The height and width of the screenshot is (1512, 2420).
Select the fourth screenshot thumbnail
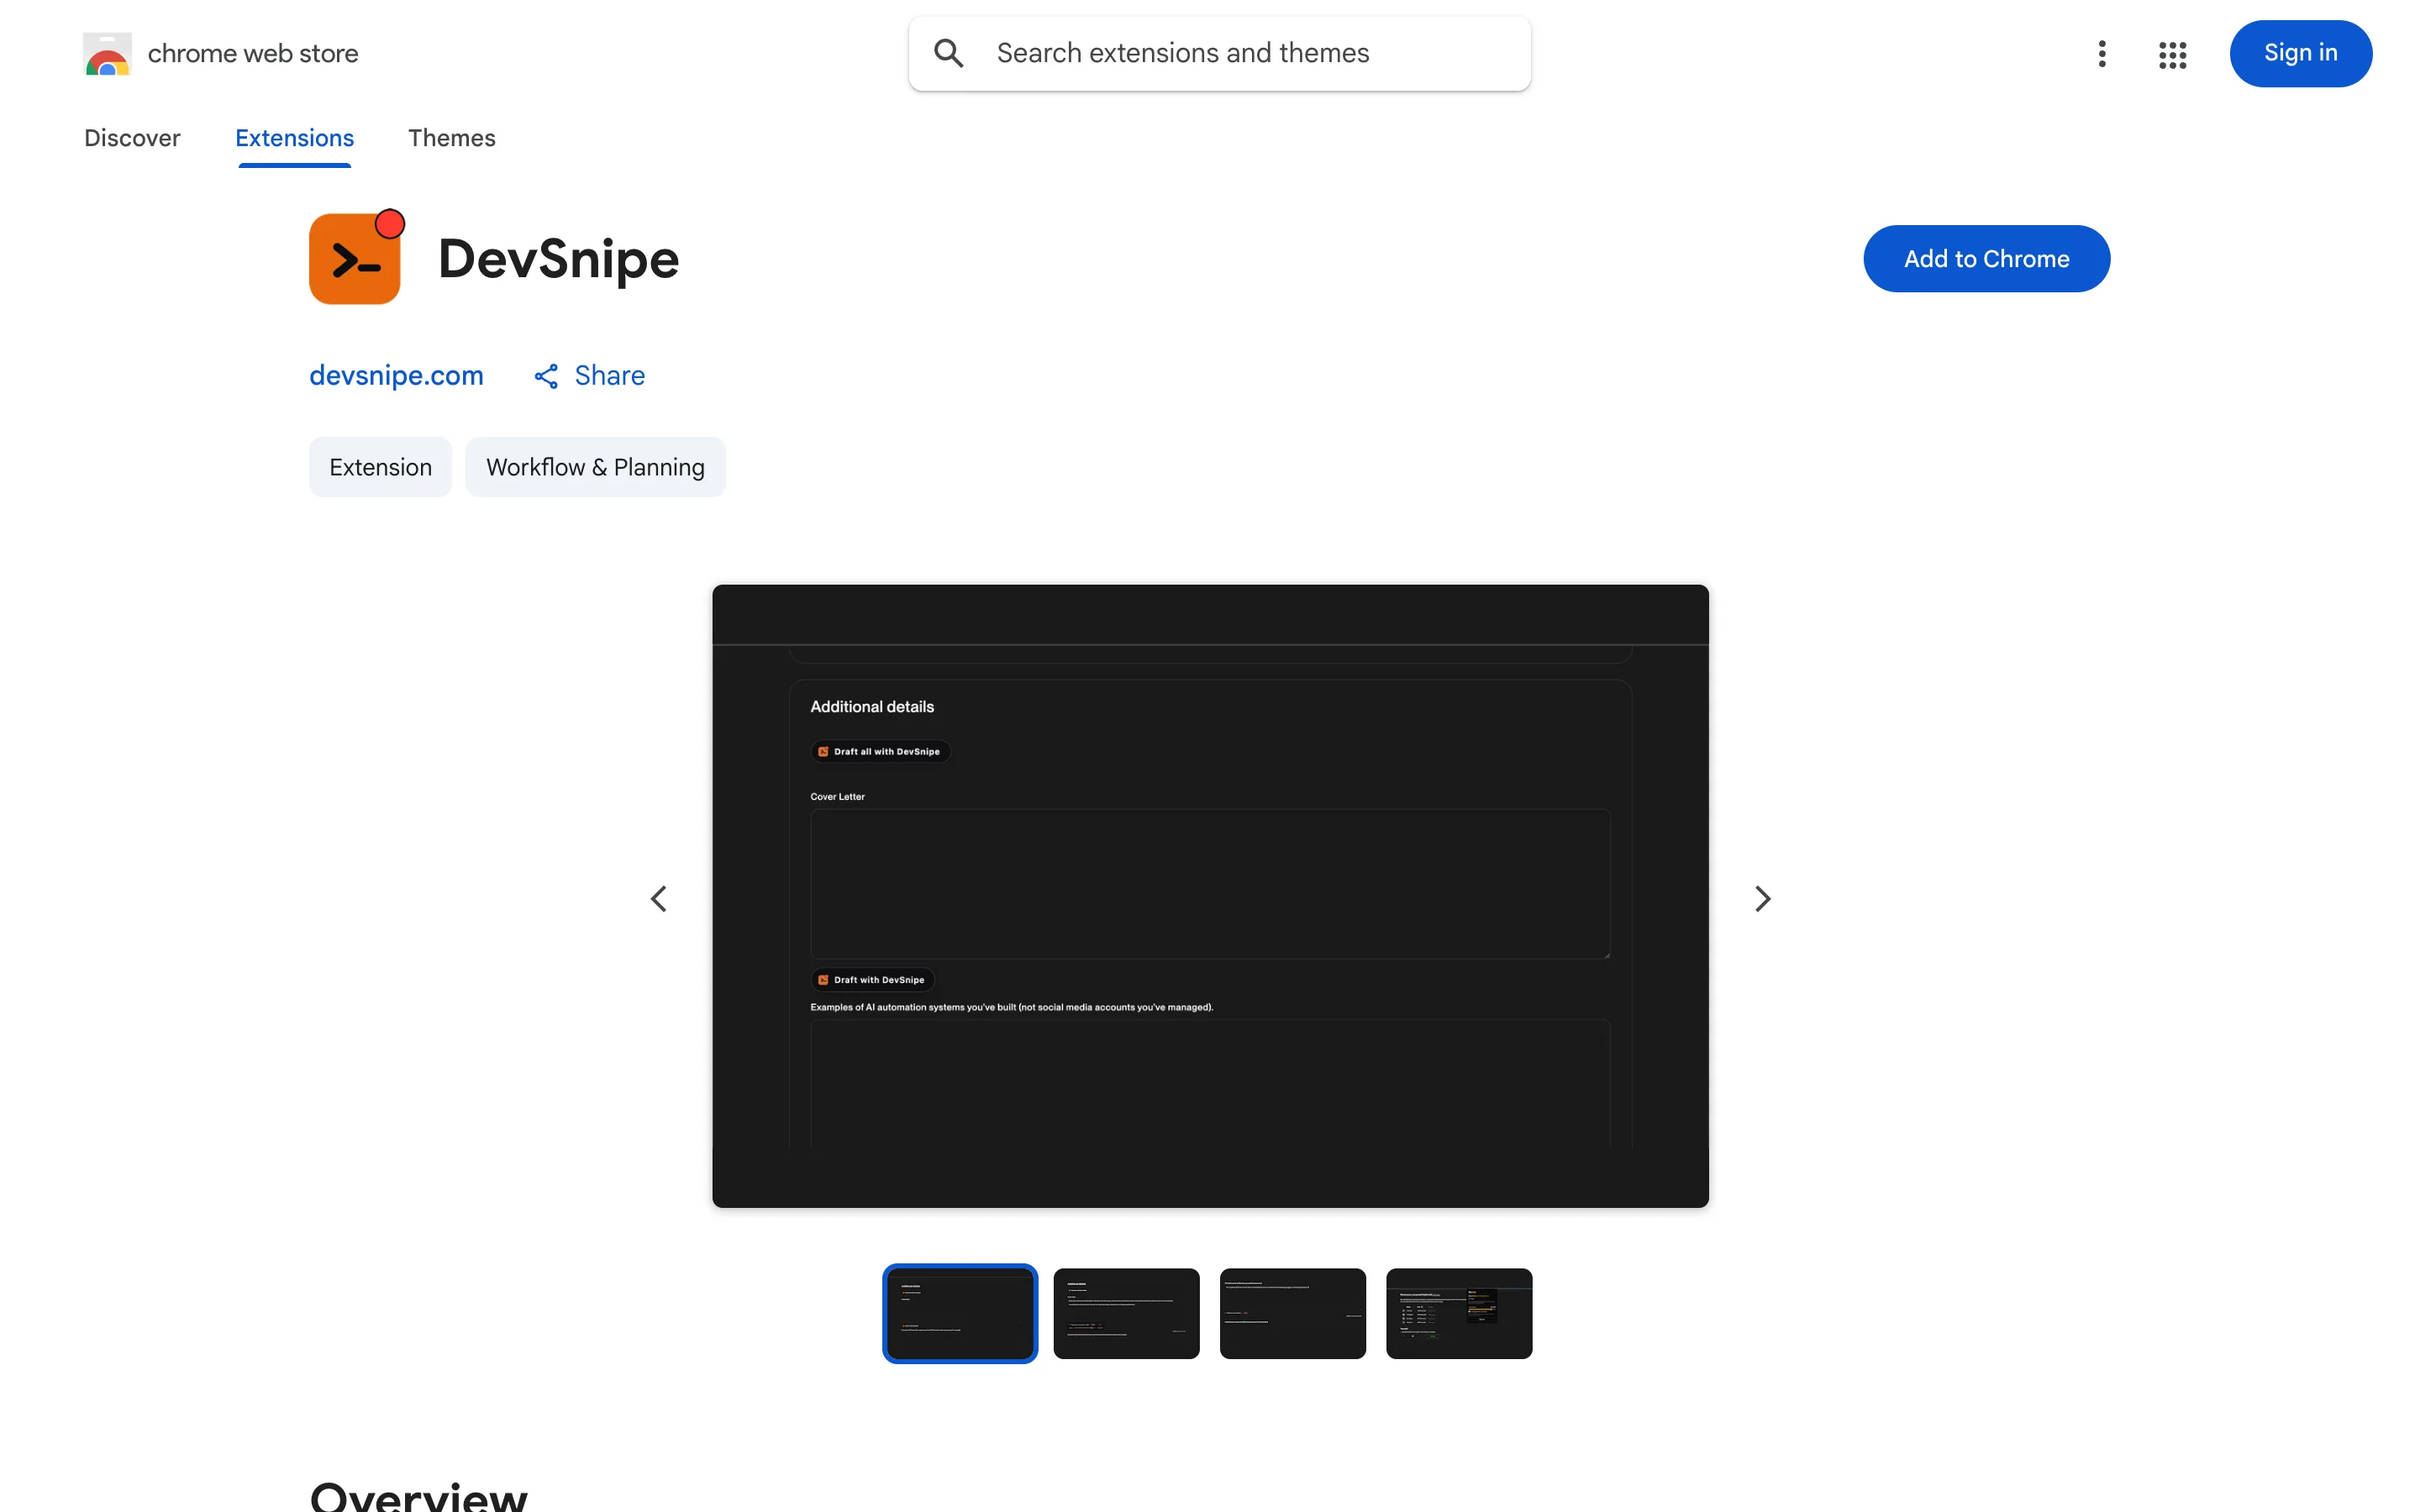(1458, 1313)
